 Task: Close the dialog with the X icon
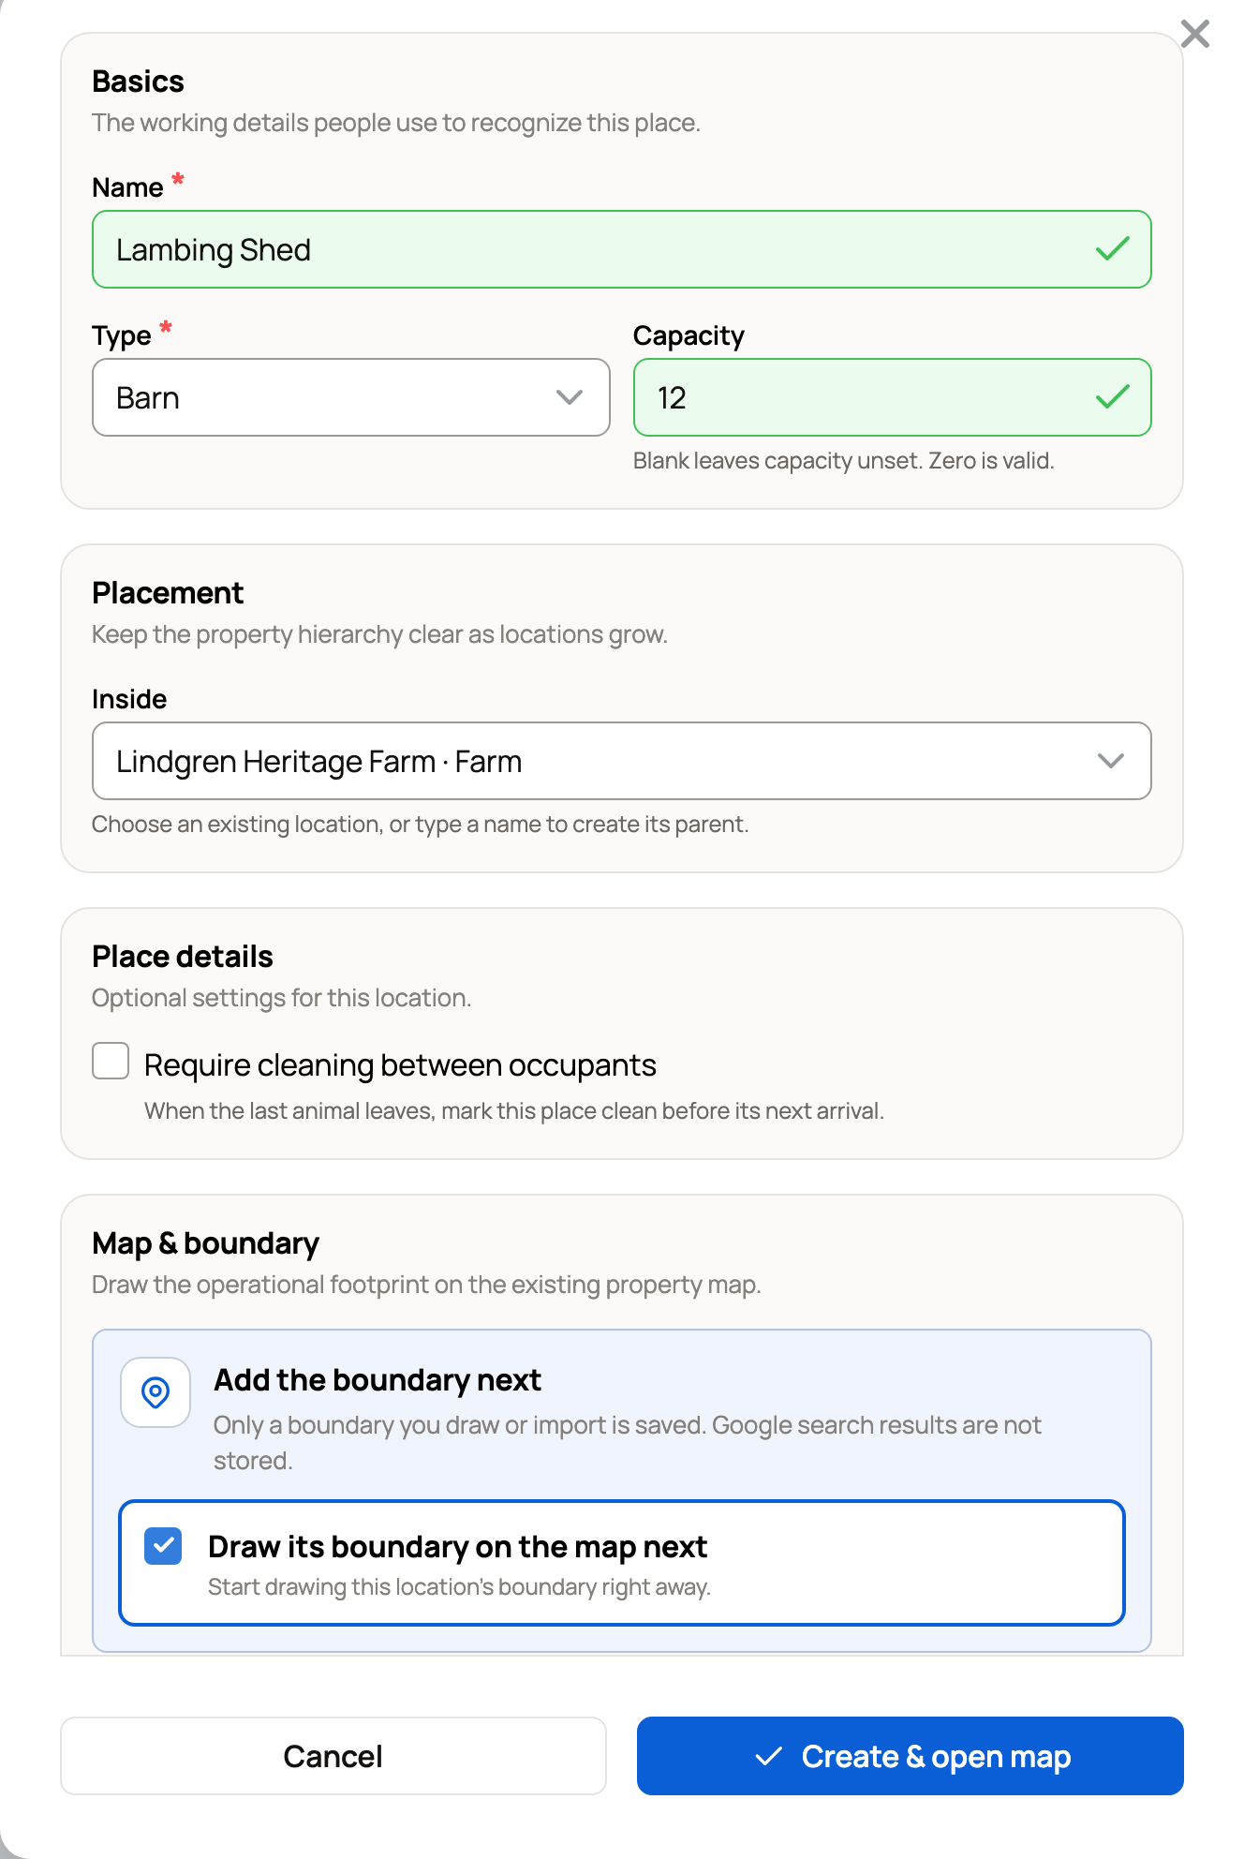1195,34
